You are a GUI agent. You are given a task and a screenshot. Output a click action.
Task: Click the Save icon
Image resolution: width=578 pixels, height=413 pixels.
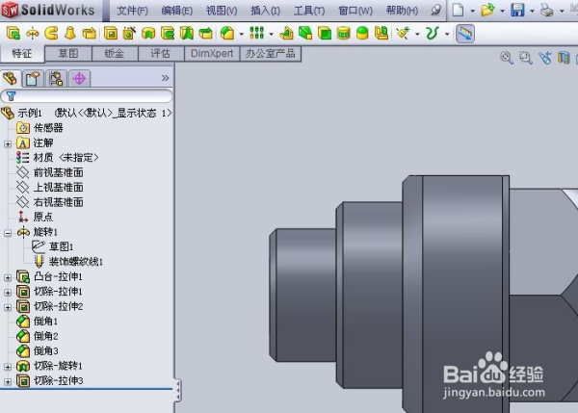click(517, 10)
